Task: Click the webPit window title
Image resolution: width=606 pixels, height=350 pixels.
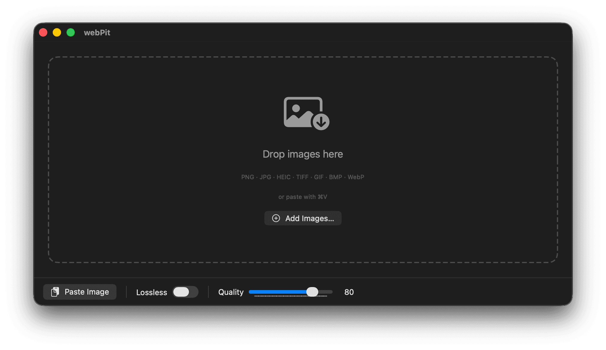Action: 97,32
